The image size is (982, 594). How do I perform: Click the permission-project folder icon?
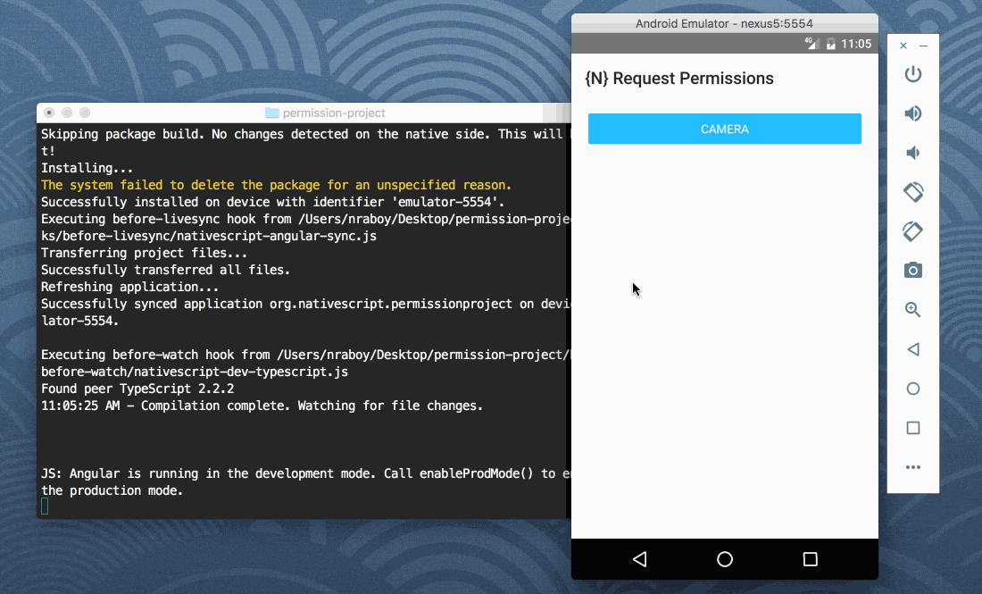click(271, 113)
